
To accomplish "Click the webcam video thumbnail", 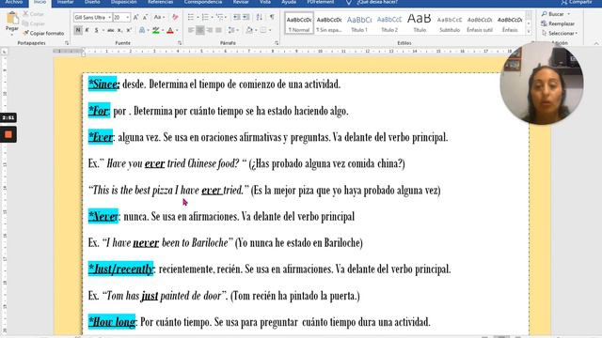I will (542, 84).
